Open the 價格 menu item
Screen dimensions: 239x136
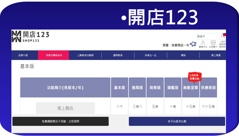183,55
